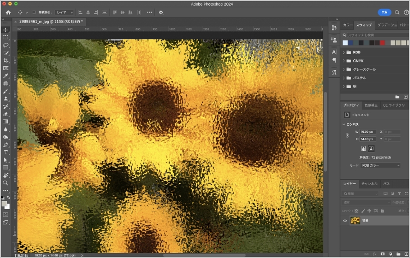Toggle lock transparent pixels
Viewport: 410px width, 258px height.
357,211
